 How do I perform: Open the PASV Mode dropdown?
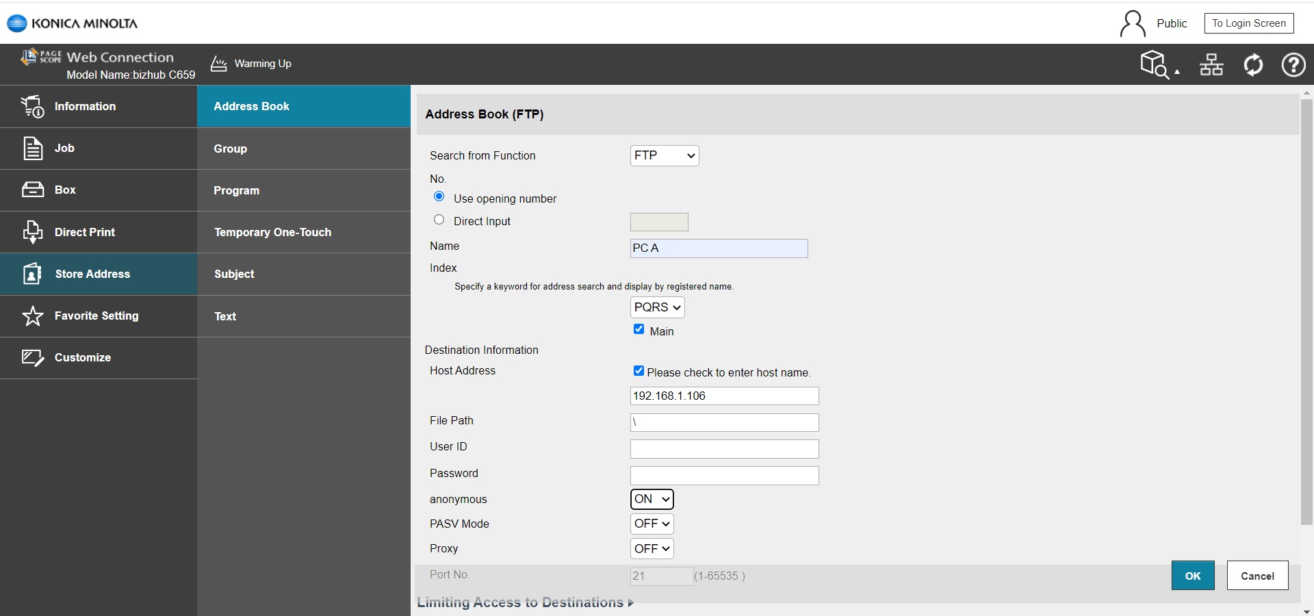pos(650,524)
